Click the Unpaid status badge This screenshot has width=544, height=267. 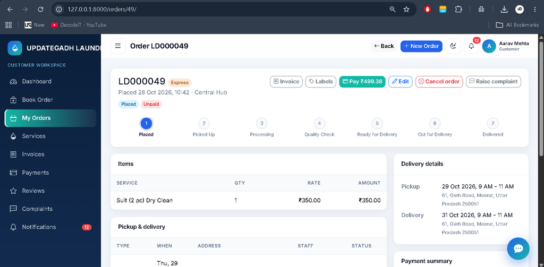coord(151,105)
